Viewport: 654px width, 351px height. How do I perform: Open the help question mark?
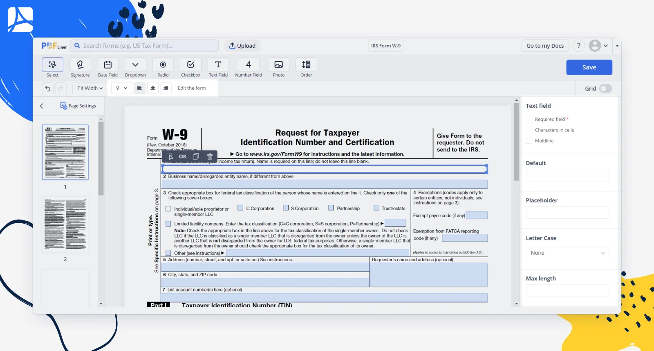point(578,46)
